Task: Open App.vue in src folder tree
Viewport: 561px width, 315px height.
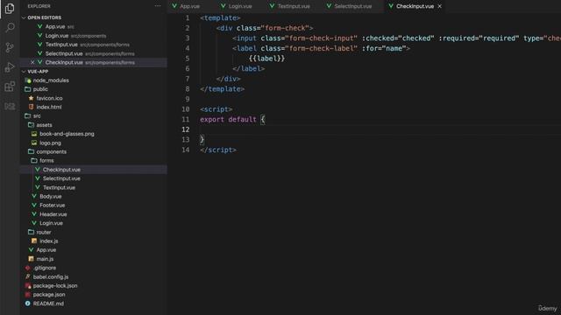Action: click(x=46, y=250)
